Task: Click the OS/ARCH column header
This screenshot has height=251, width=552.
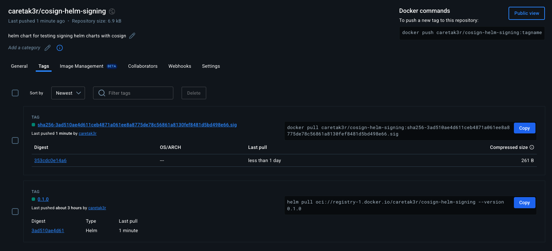Action: click(170, 147)
